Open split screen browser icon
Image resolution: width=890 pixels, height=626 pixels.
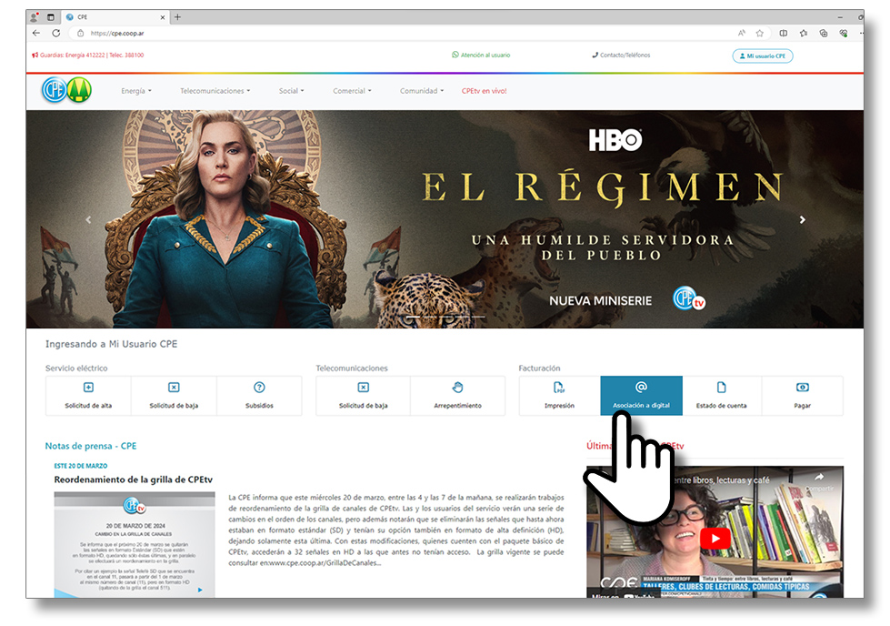(x=784, y=33)
